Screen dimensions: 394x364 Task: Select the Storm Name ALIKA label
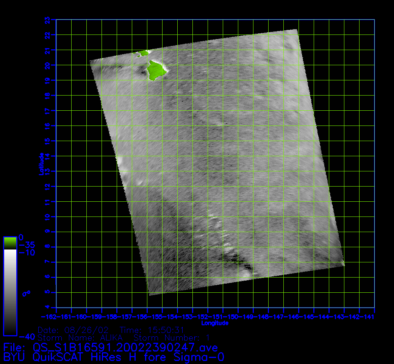80,337
